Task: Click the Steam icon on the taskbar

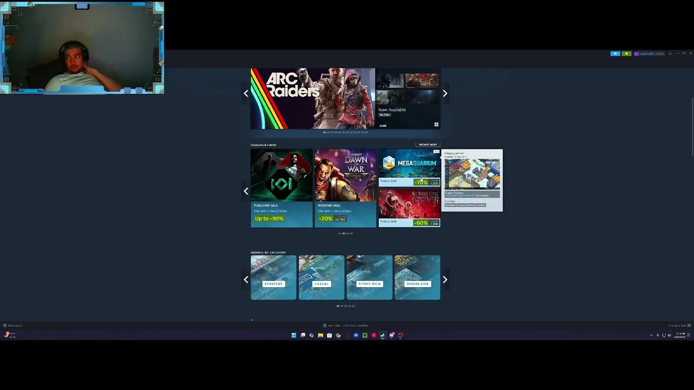Action: click(382, 335)
